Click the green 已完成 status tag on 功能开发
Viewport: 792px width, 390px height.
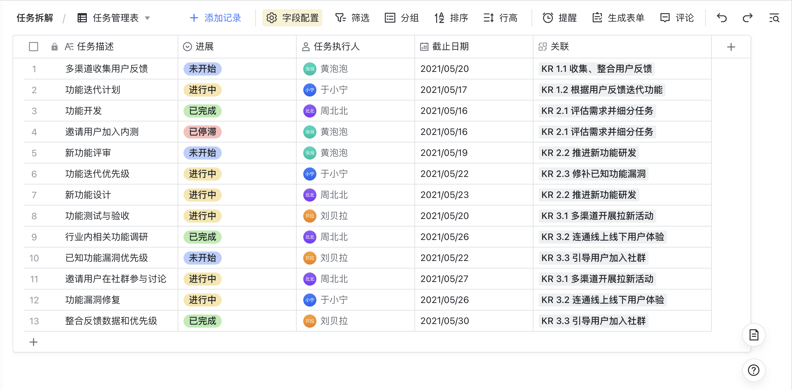click(x=202, y=111)
